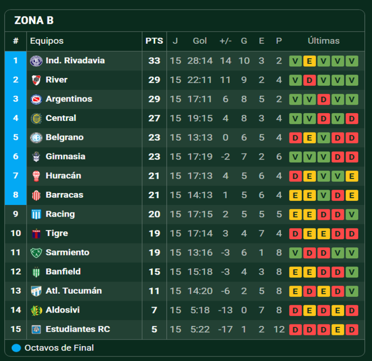Click River's red D result badge

click(309, 80)
